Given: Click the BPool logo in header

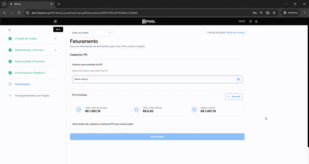Looking at the screenshot, I should [x=148, y=21].
